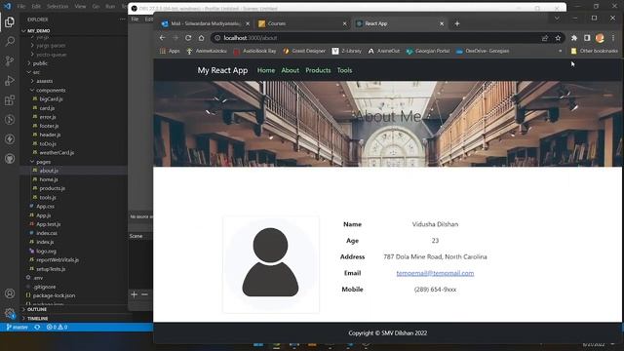Viewport: 624px width, 351px height.
Task: Open the File menu in OBS window
Action: pyautogui.click(x=135, y=19)
